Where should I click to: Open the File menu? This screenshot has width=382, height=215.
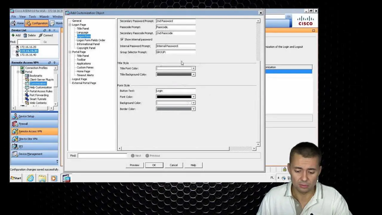click(x=14, y=17)
